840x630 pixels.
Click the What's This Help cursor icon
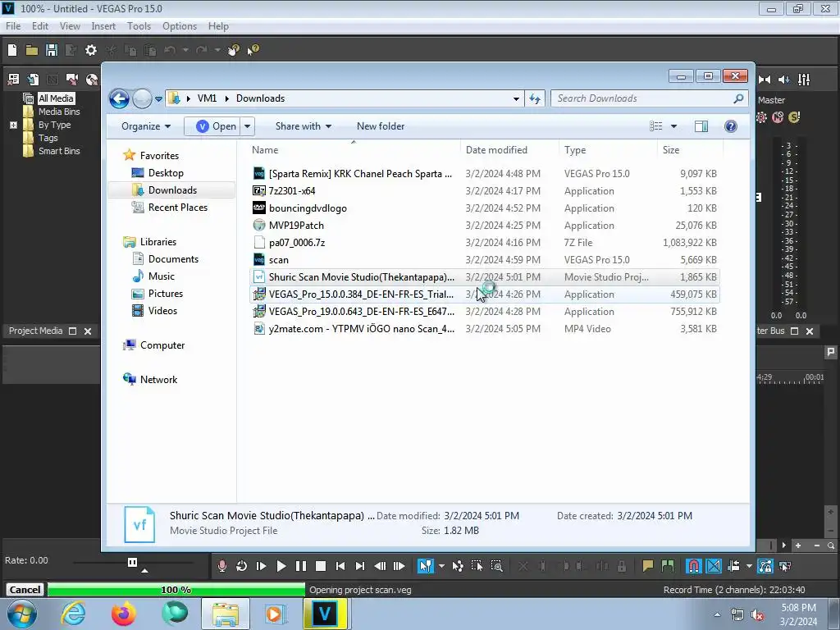coord(253,50)
